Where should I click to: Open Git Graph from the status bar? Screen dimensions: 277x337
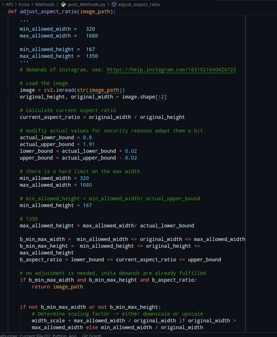point(92,335)
